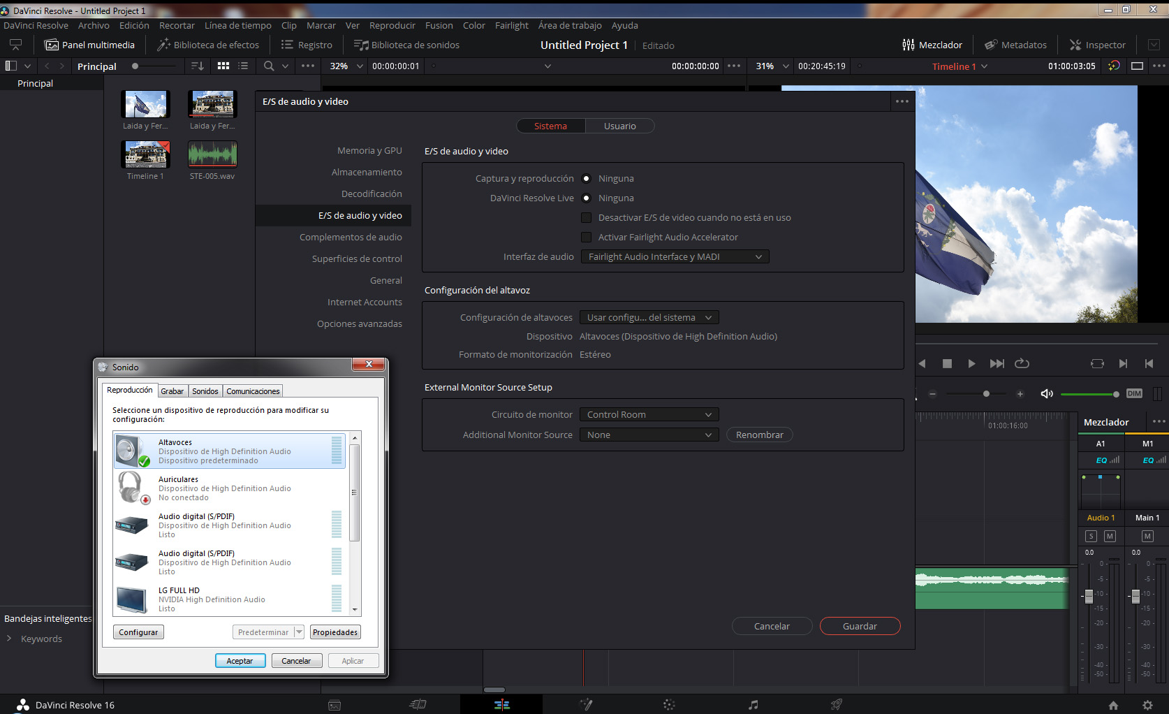Adjust the monitor volume slider
The width and height of the screenshot is (1169, 714).
pos(1089,394)
